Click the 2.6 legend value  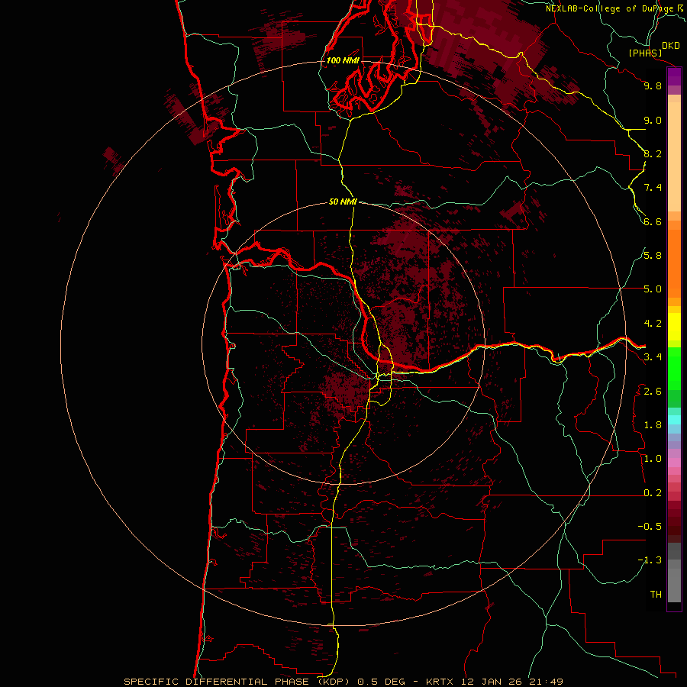[x=653, y=392]
